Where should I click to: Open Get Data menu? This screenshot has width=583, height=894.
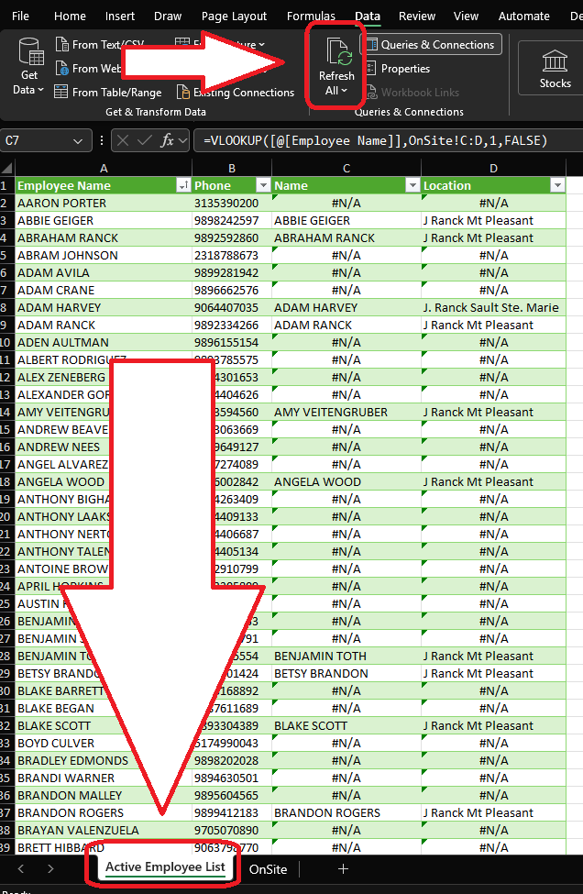[x=30, y=69]
